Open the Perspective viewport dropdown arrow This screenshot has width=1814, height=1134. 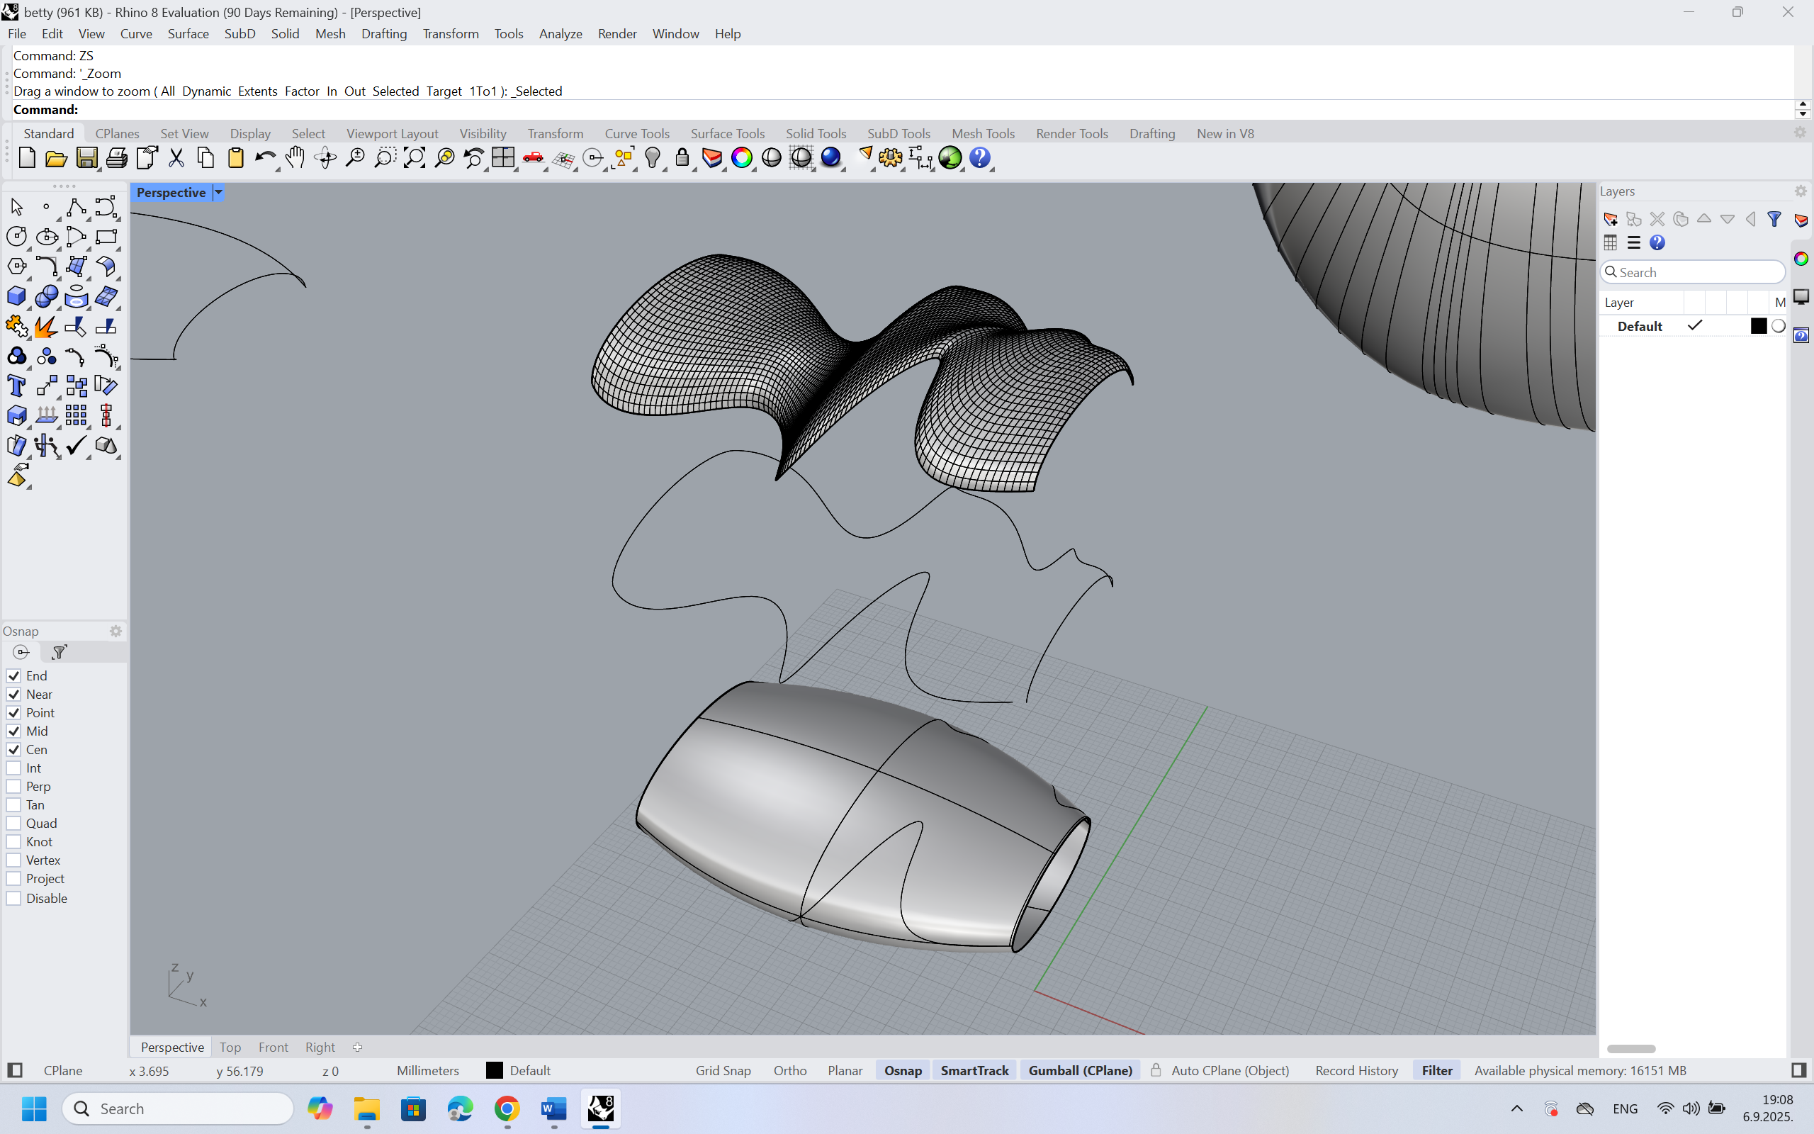[x=218, y=192]
